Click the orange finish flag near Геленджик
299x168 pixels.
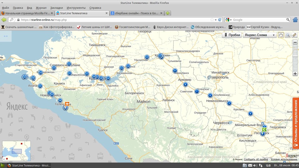(67, 104)
